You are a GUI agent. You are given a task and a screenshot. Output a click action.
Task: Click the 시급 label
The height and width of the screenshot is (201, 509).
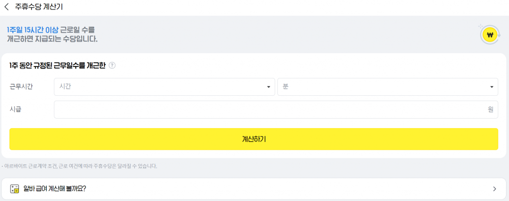pyautogui.click(x=15, y=110)
